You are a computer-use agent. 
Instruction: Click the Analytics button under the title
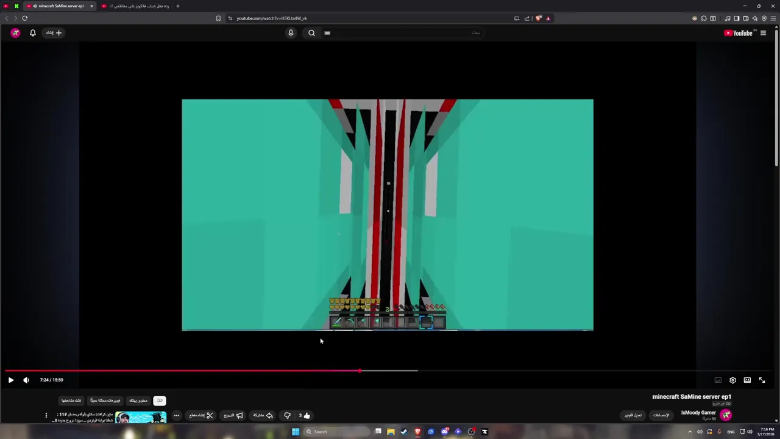[661, 415]
